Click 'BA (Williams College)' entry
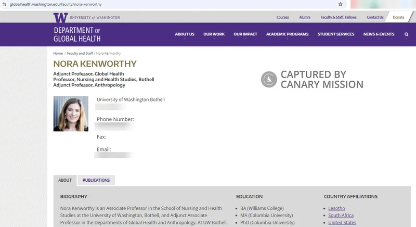The image size is (416, 227). pos(262,208)
